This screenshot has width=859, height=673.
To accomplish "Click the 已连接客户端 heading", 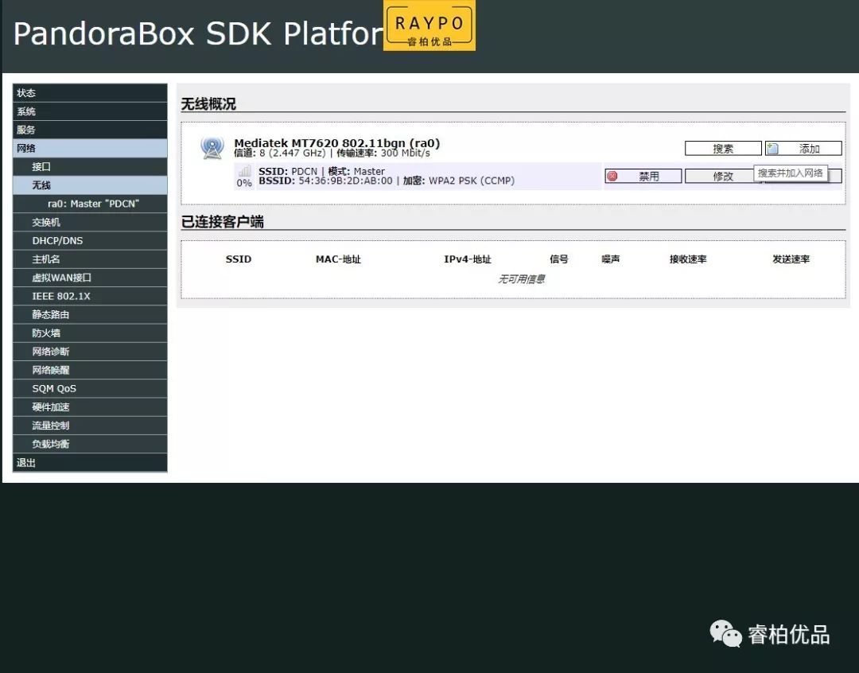I will coord(223,221).
